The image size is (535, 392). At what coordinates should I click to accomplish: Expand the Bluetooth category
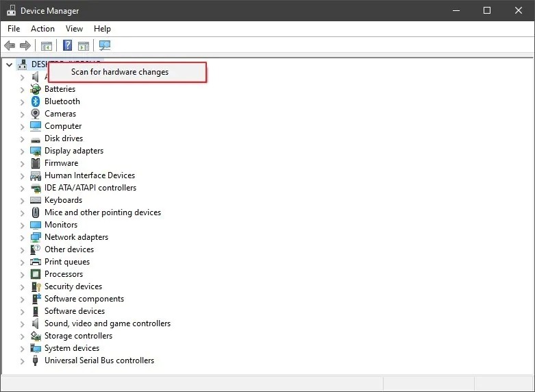22,102
